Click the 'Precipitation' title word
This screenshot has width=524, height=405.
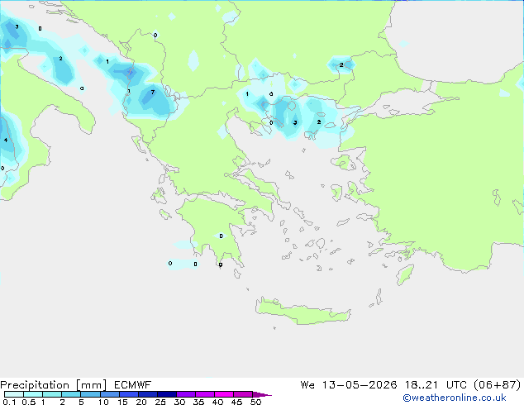(x=35, y=385)
